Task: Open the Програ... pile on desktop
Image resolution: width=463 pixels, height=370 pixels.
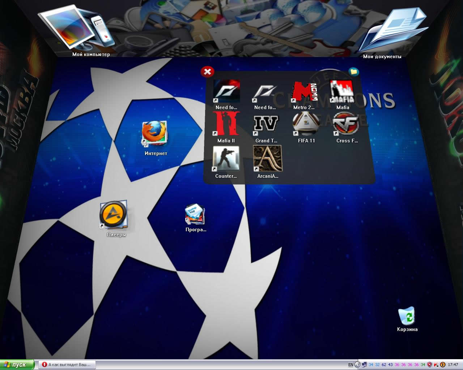Action: point(195,216)
